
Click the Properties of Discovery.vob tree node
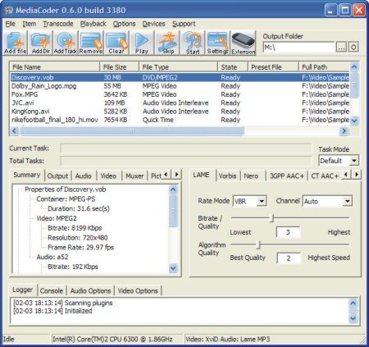pos(65,189)
